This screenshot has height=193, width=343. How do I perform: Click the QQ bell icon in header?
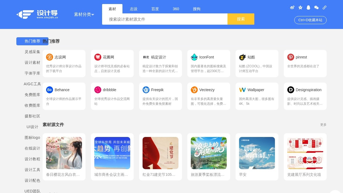pos(308,8)
